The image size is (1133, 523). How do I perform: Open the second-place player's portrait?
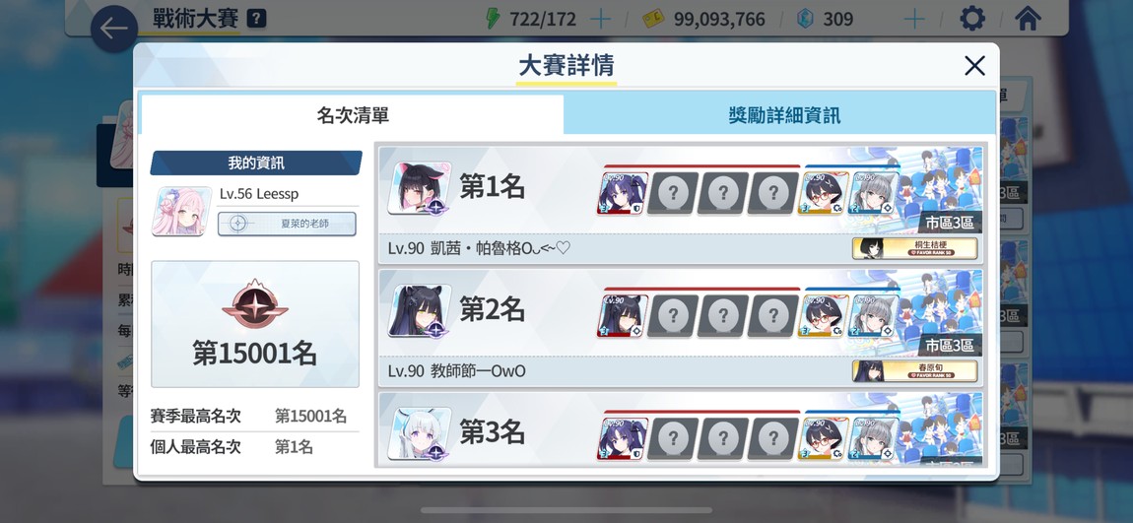click(419, 310)
